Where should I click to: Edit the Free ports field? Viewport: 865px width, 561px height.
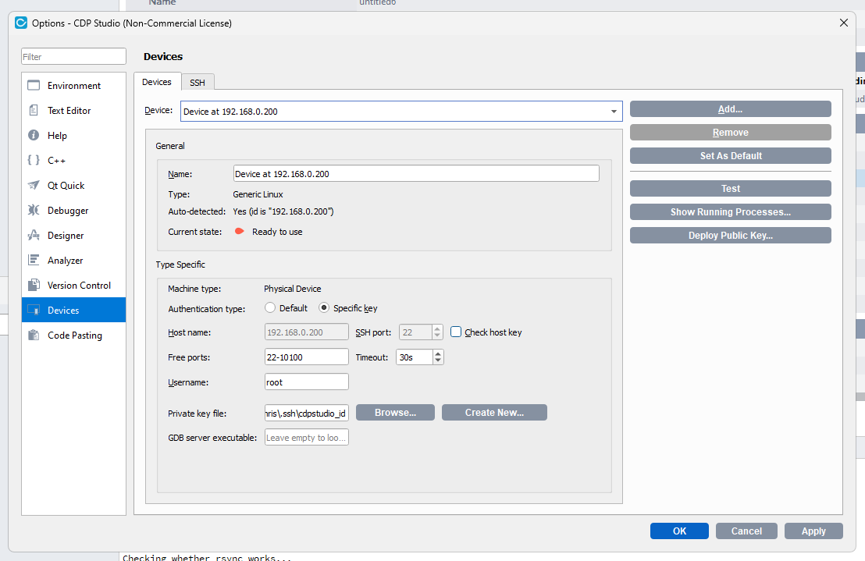307,357
